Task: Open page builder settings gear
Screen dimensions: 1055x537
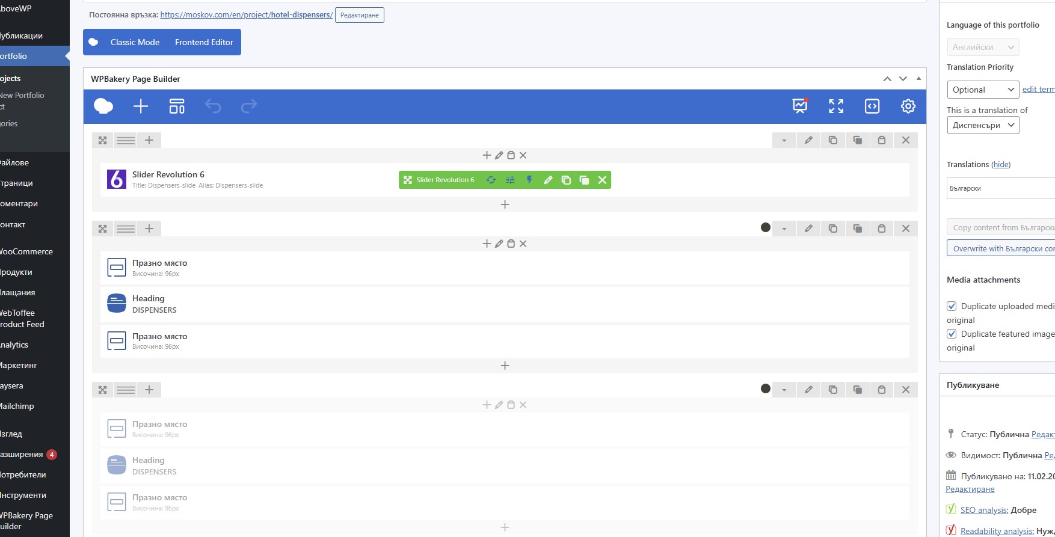Action: click(908, 106)
